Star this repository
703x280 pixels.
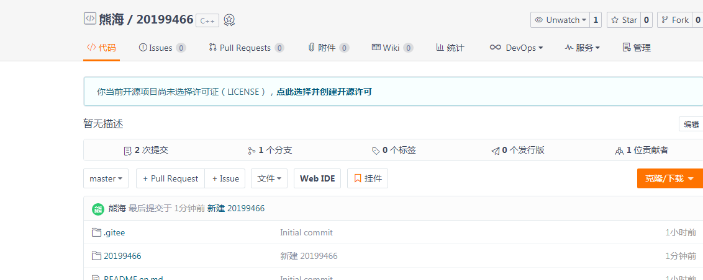pyautogui.click(x=624, y=20)
